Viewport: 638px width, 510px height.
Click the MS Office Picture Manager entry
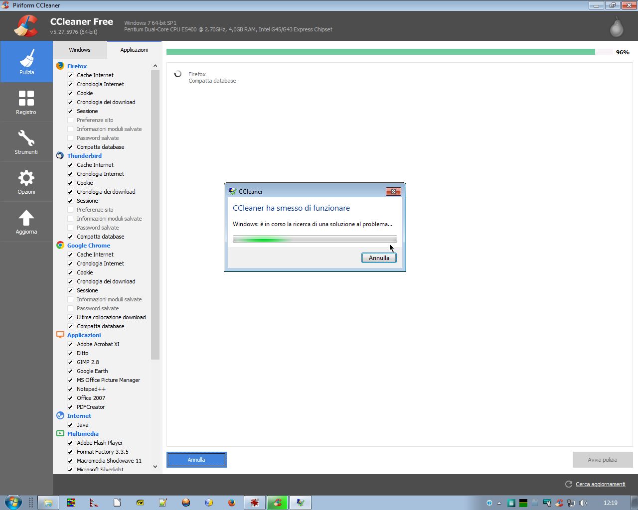coord(108,380)
